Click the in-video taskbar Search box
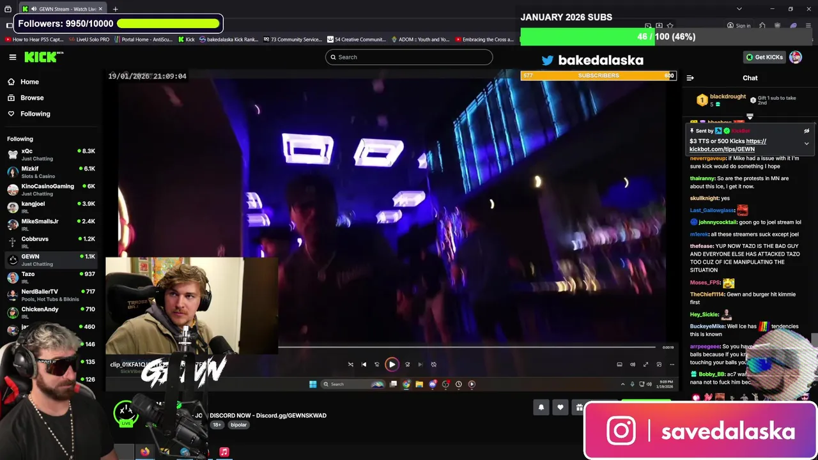818x460 pixels. 353,384
